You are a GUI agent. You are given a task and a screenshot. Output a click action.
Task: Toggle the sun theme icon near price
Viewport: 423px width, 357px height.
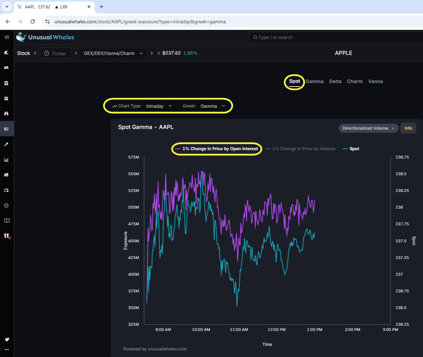(x=159, y=53)
